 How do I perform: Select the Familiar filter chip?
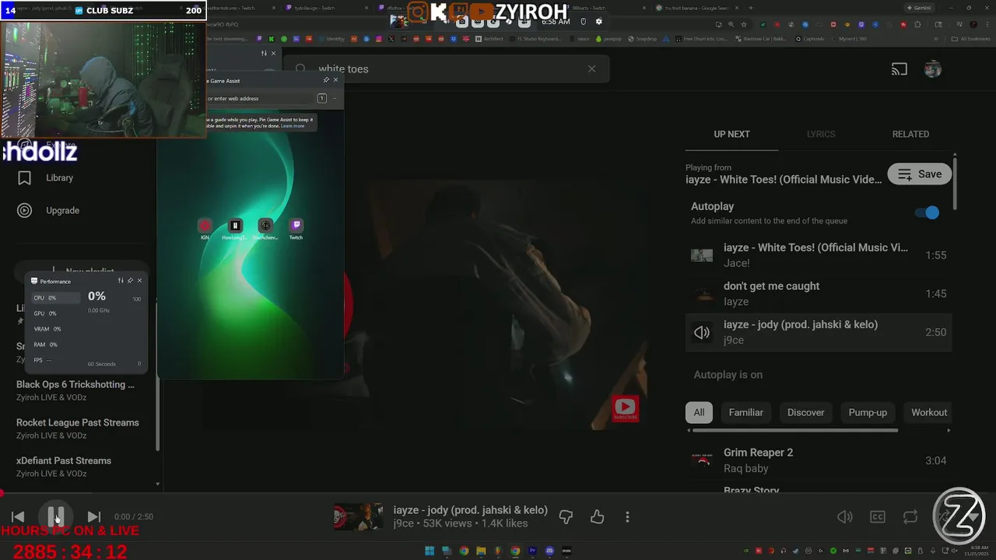(x=746, y=412)
